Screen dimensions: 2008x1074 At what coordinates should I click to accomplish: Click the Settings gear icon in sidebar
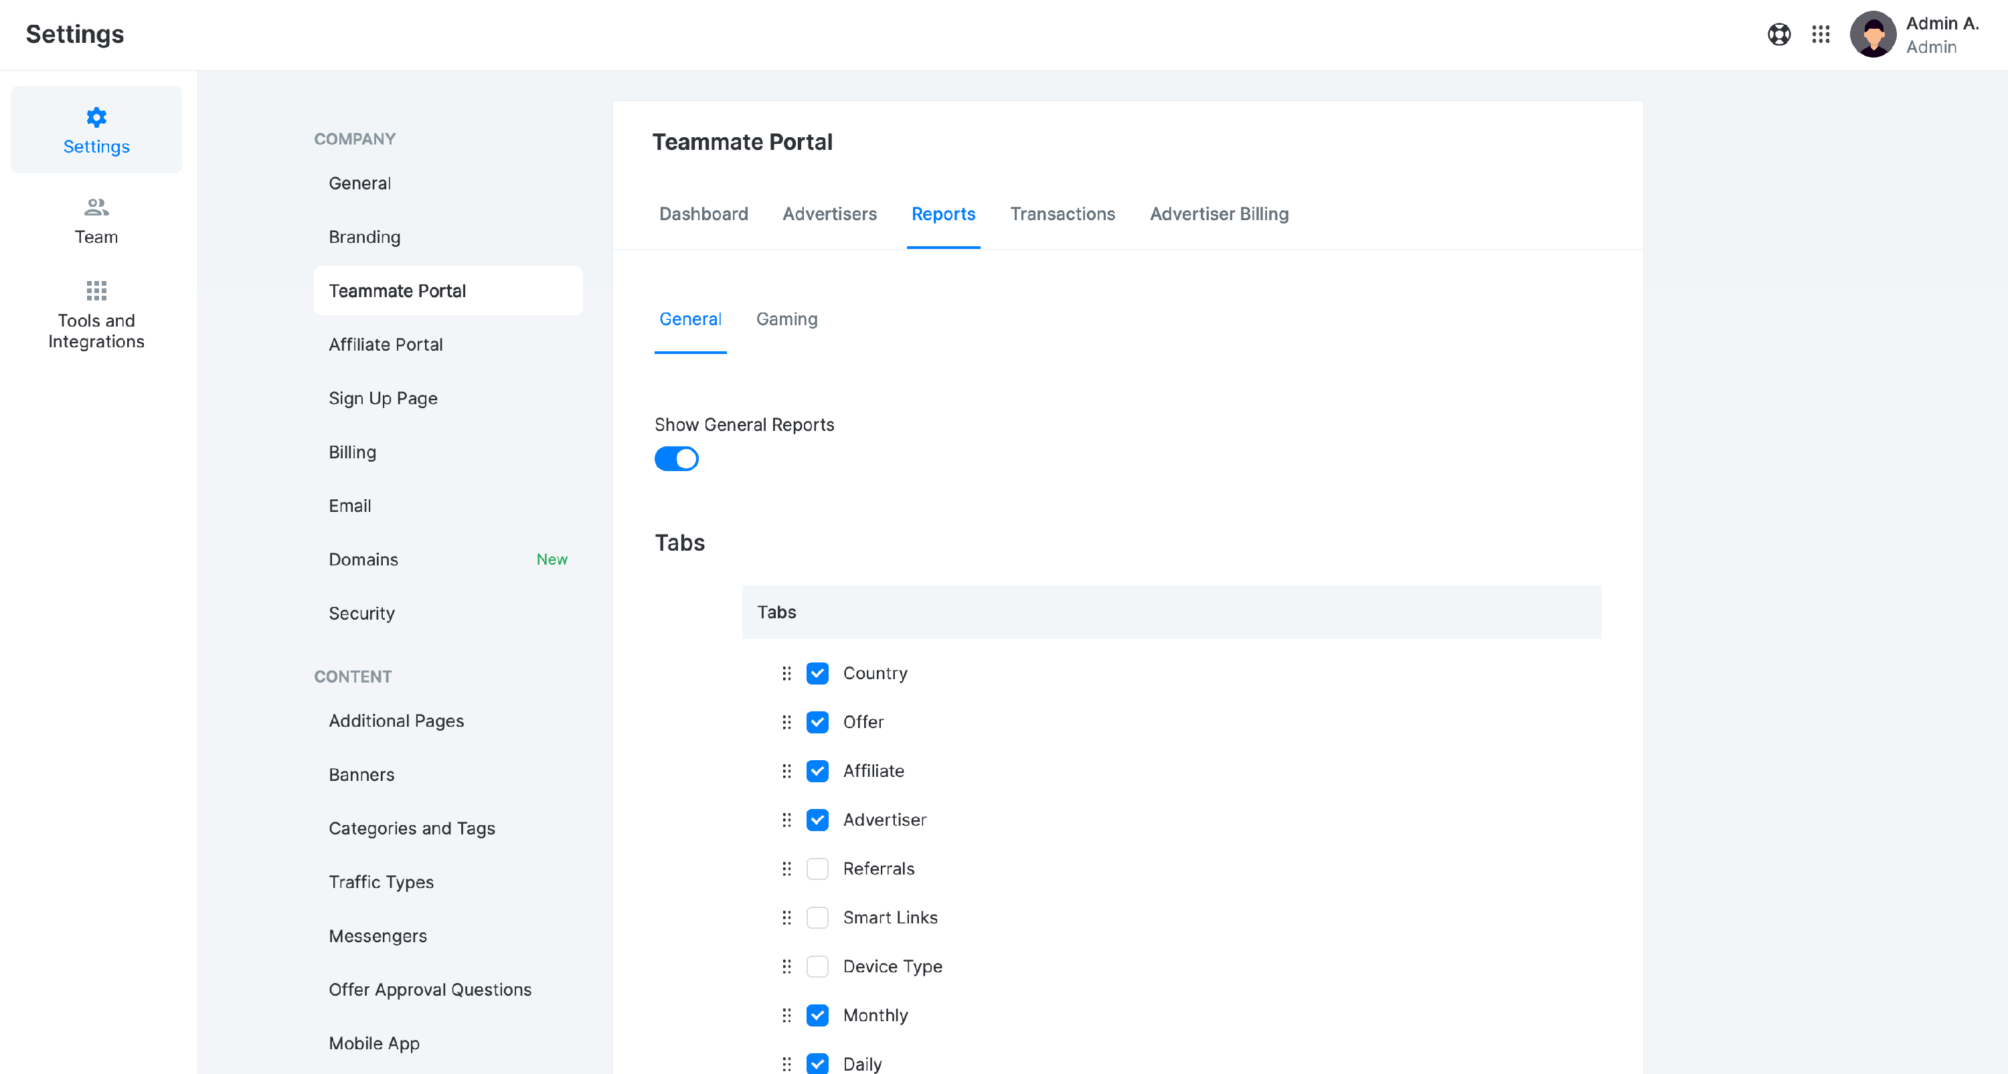coord(96,118)
